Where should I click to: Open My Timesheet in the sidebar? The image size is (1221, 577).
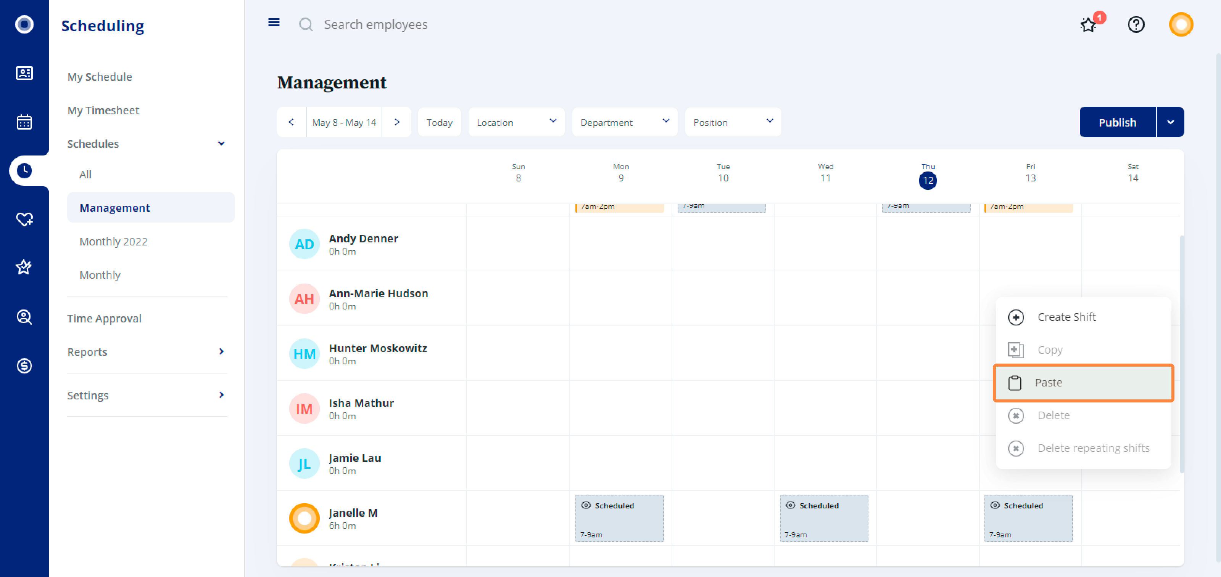point(103,110)
